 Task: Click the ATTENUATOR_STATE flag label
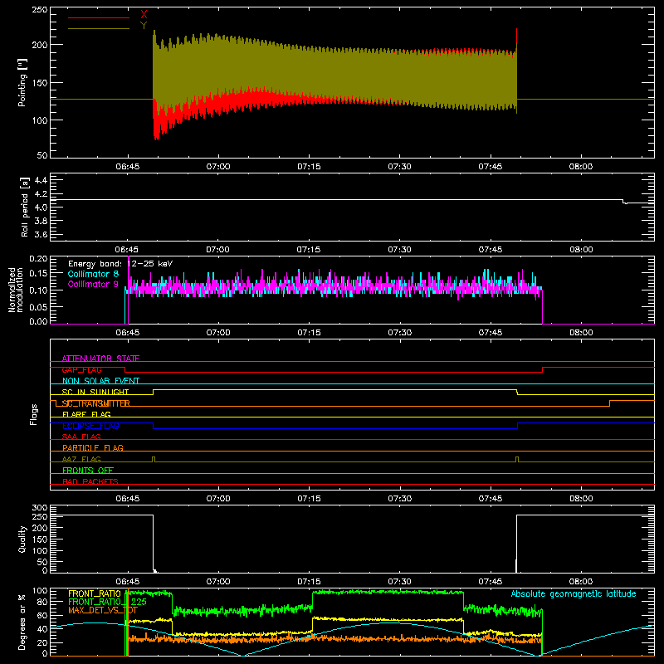click(100, 359)
